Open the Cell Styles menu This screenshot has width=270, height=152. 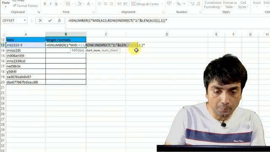tap(243, 5)
